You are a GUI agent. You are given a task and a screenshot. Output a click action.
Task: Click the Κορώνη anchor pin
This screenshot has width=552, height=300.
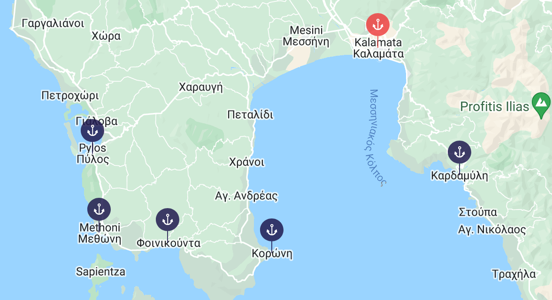coord(272,230)
